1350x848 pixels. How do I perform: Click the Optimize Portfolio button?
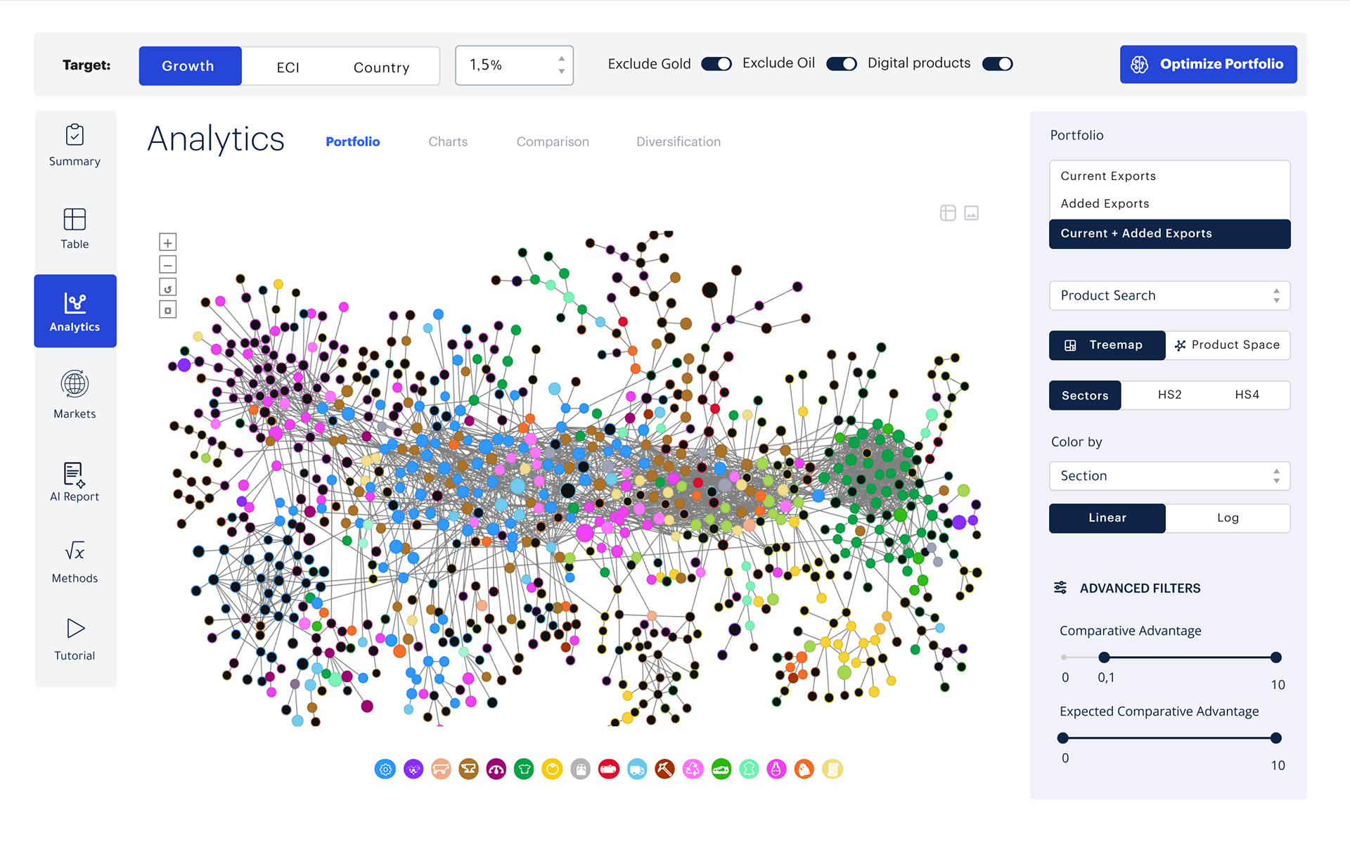1207,64
